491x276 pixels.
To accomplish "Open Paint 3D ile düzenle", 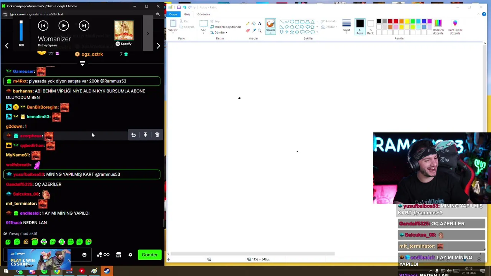I will 455,26.
